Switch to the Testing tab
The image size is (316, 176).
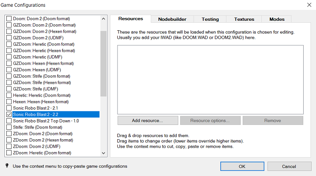point(210,19)
